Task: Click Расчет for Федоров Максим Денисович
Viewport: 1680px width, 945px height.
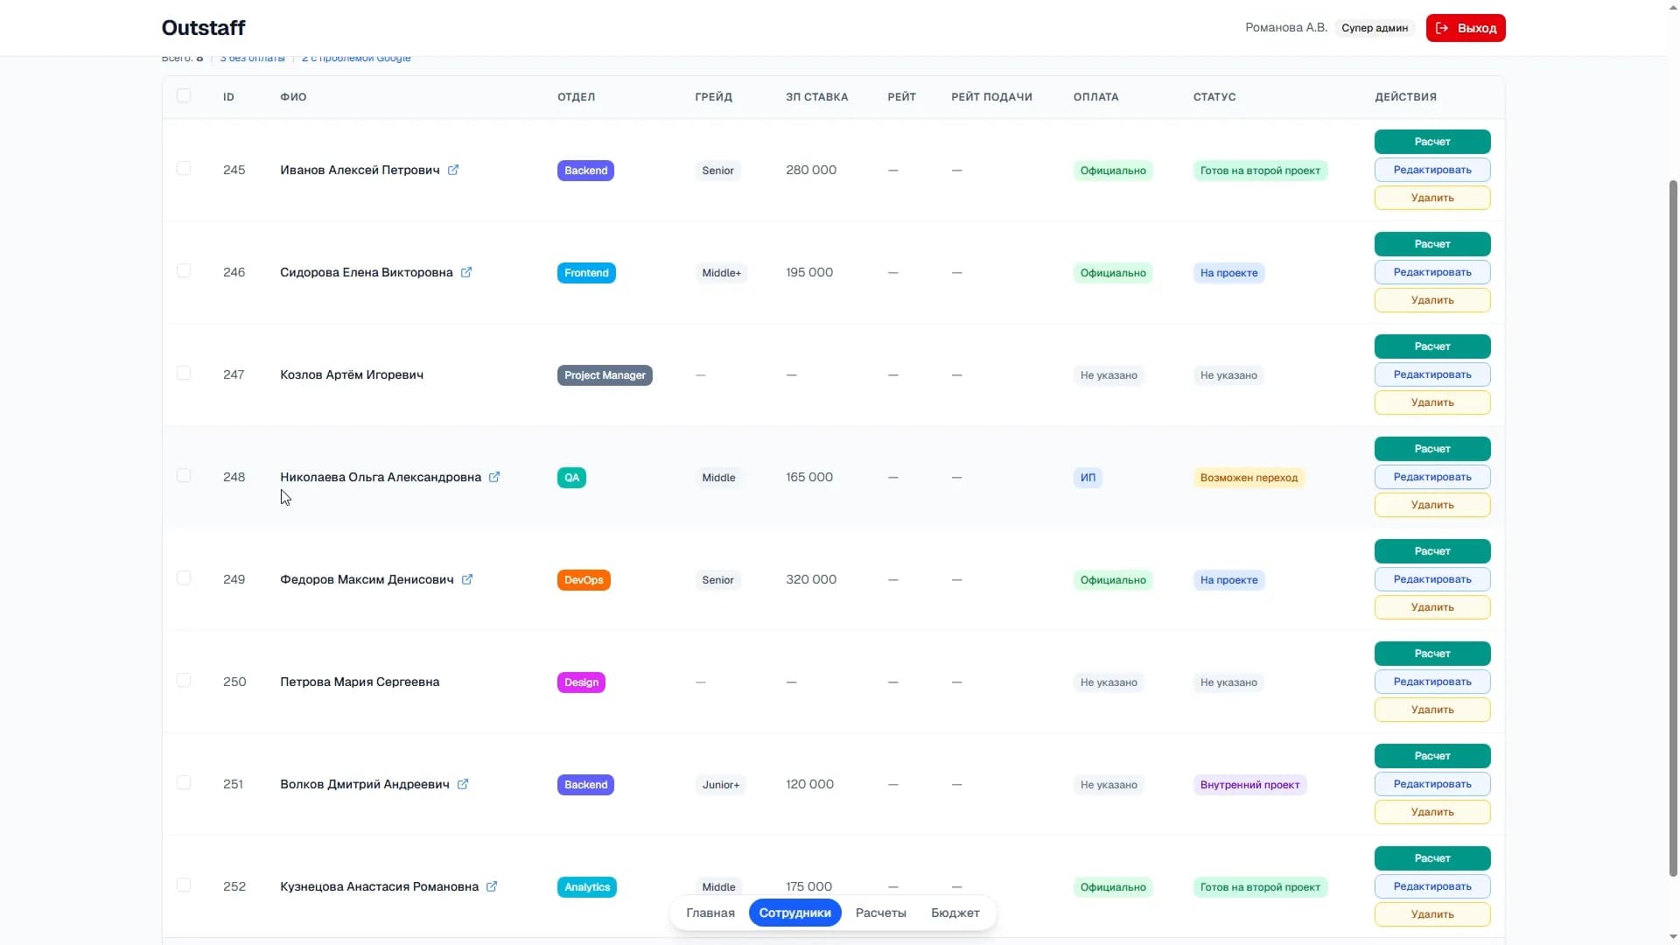Action: [1432, 551]
